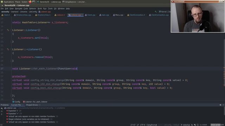The width and height of the screenshot is (225, 126).
Task: Click the Libraries breadcrumb in navigation bar
Action: 24,12
